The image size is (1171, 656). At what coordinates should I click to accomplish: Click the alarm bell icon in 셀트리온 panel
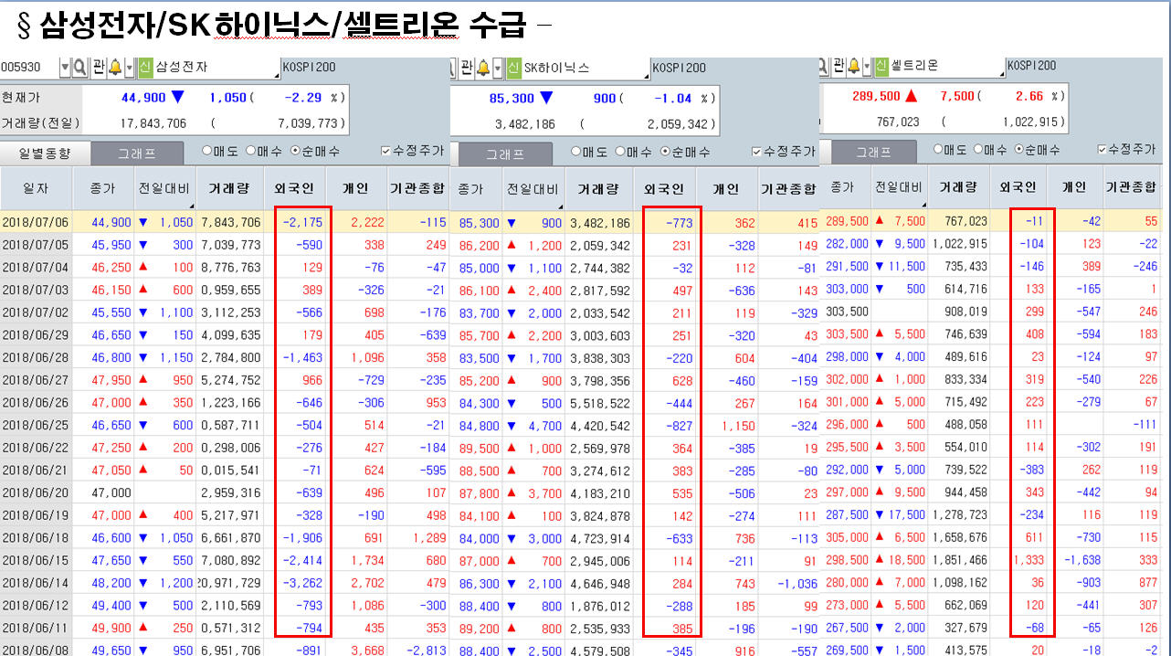(x=853, y=66)
